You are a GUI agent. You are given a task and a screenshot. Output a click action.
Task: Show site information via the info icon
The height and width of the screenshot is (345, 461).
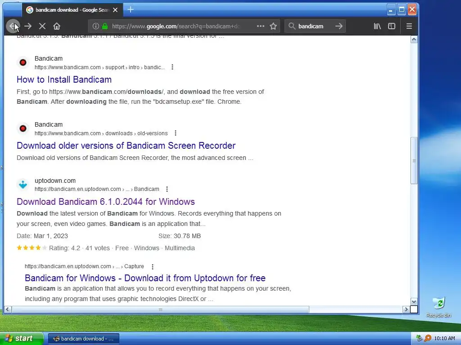(x=95, y=26)
